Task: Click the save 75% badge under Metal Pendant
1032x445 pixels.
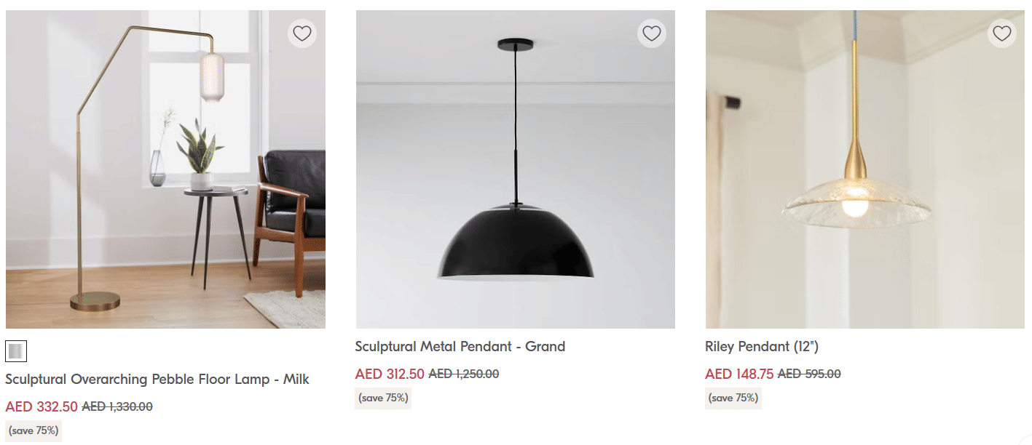Action: click(383, 398)
